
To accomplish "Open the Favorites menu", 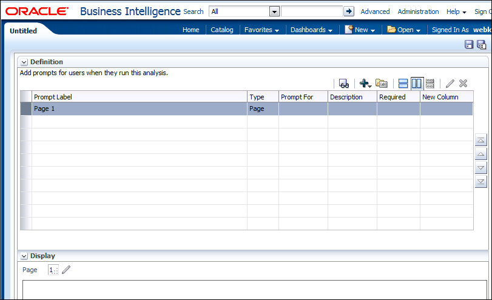I will (261, 30).
